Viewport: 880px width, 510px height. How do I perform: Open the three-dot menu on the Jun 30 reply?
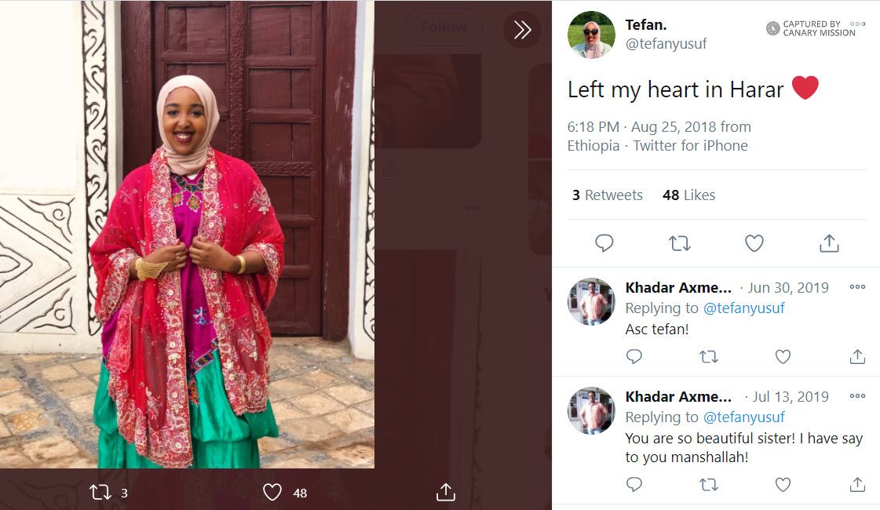[x=856, y=287]
